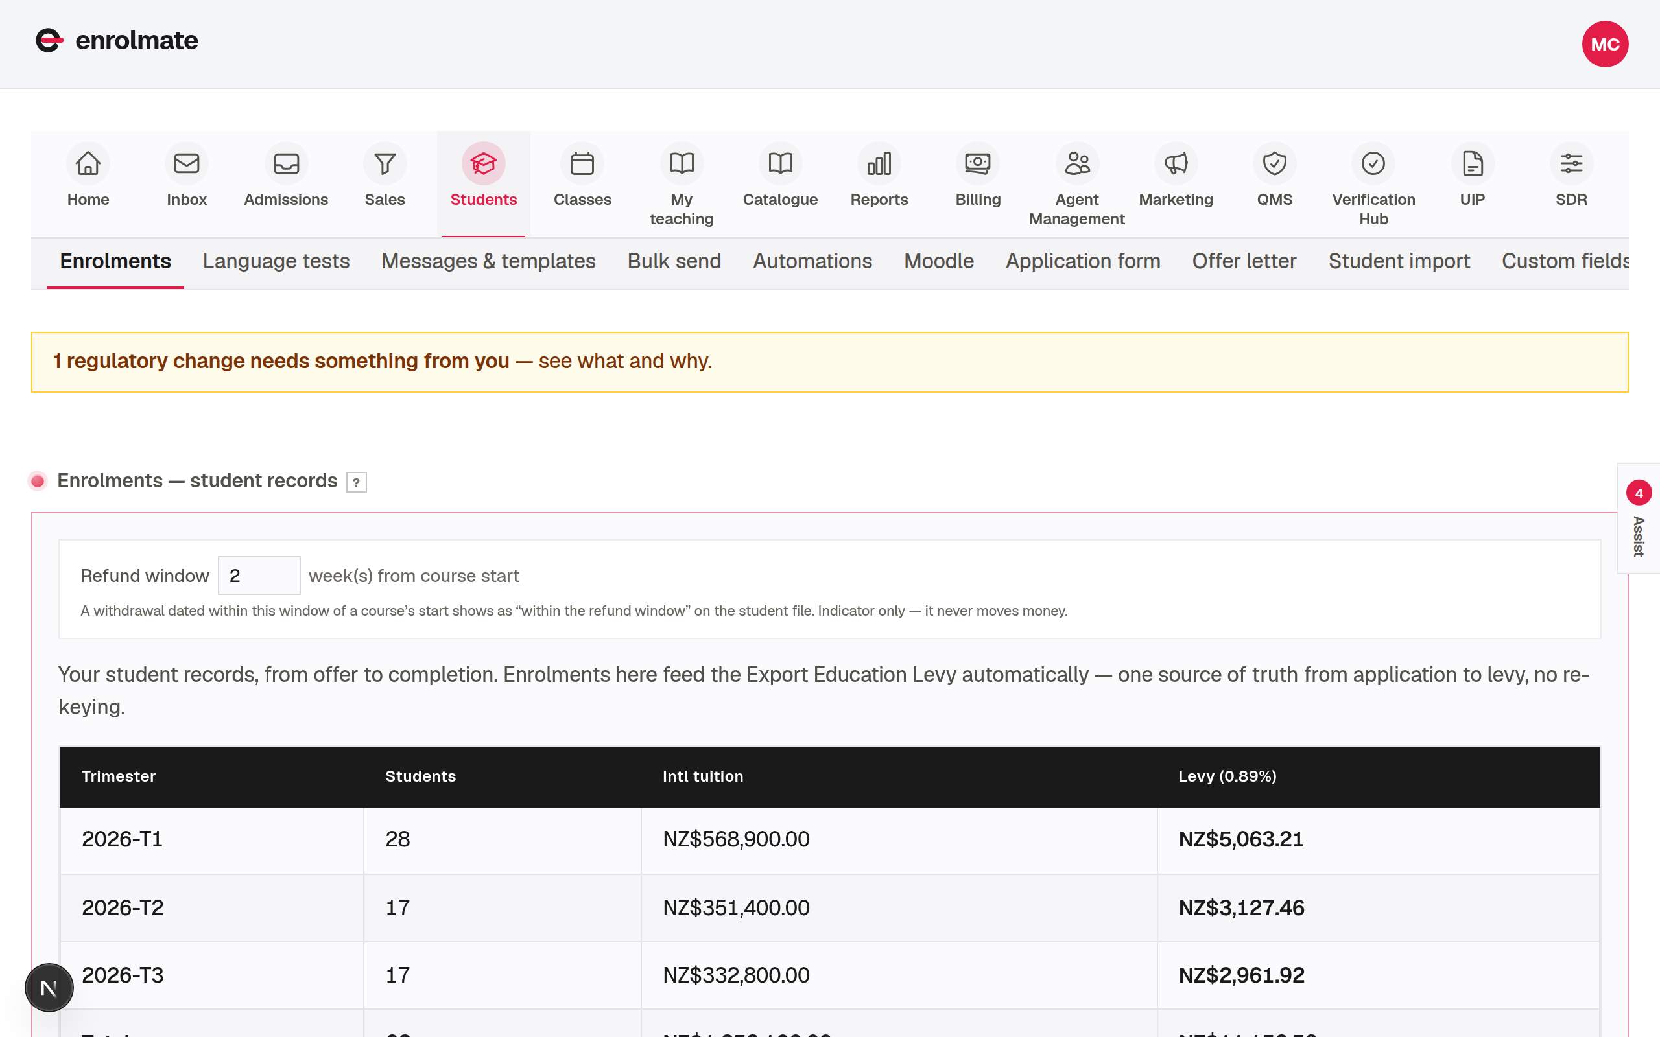The height and width of the screenshot is (1037, 1660).
Task: Open the MC user avatar menu
Action: (x=1605, y=44)
